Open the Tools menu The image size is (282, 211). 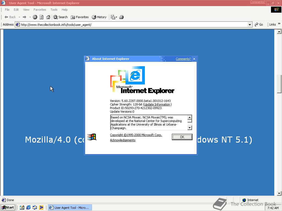[x=54, y=10]
